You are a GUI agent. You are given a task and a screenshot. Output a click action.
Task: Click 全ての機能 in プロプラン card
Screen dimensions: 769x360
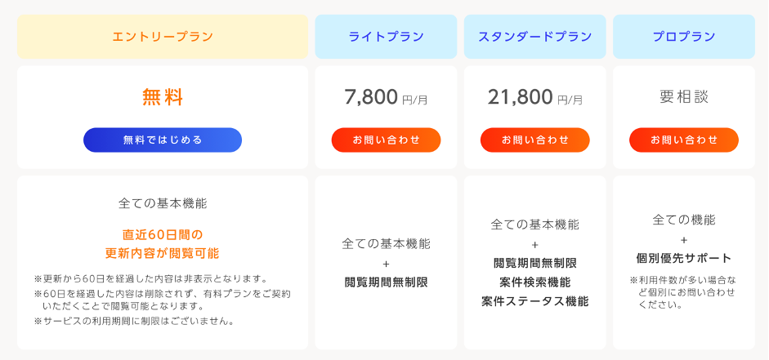(x=684, y=220)
